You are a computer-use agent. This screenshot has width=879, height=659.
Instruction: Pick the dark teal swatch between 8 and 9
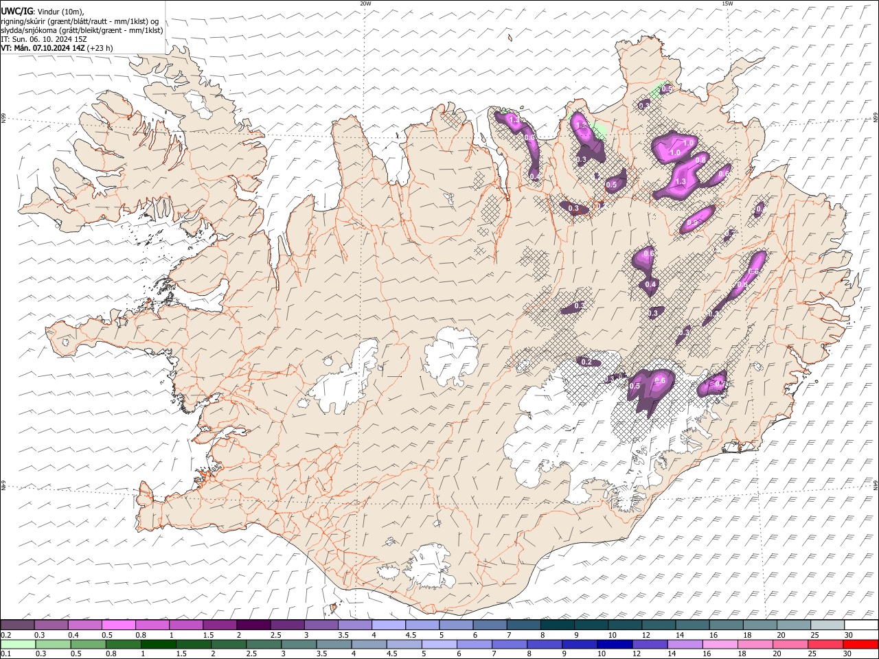tap(557, 625)
